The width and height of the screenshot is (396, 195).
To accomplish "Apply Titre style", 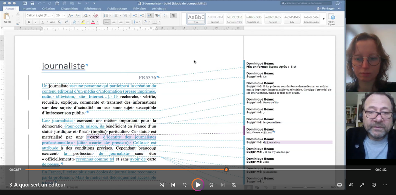I will [196, 19].
